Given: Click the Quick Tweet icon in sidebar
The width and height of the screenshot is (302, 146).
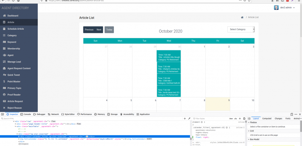Looking at the screenshot, I should tap(4, 75).
